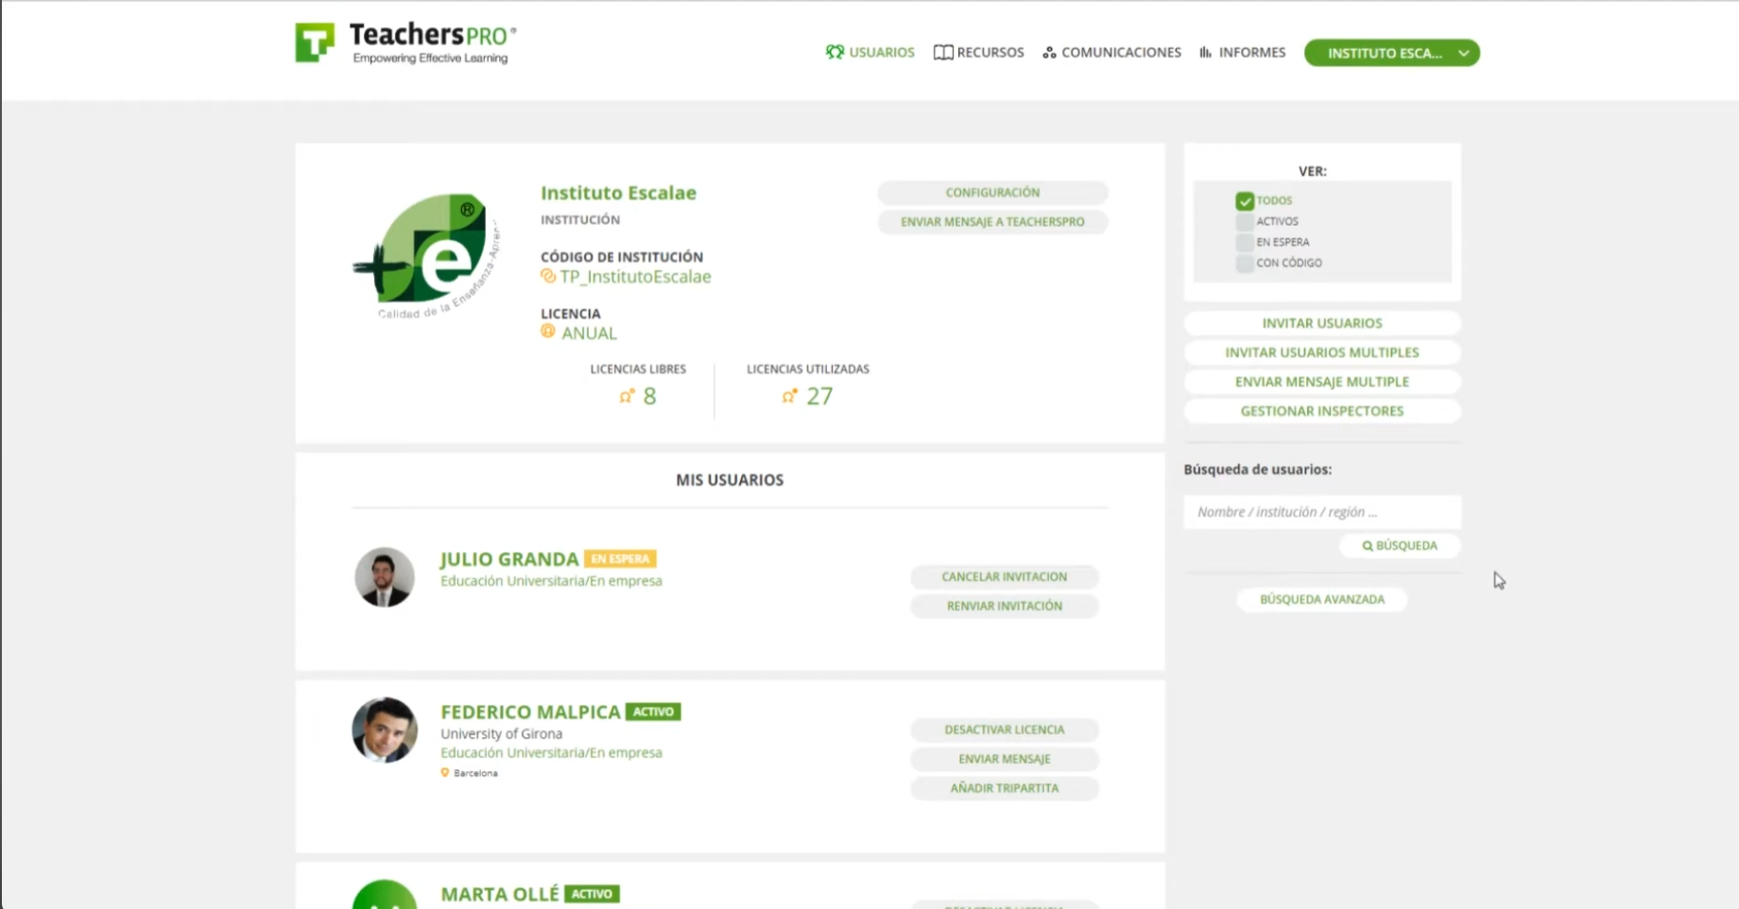Screen dimensions: 1739x909
Task: Open Búsqueda Avanzada
Action: [1322, 599]
